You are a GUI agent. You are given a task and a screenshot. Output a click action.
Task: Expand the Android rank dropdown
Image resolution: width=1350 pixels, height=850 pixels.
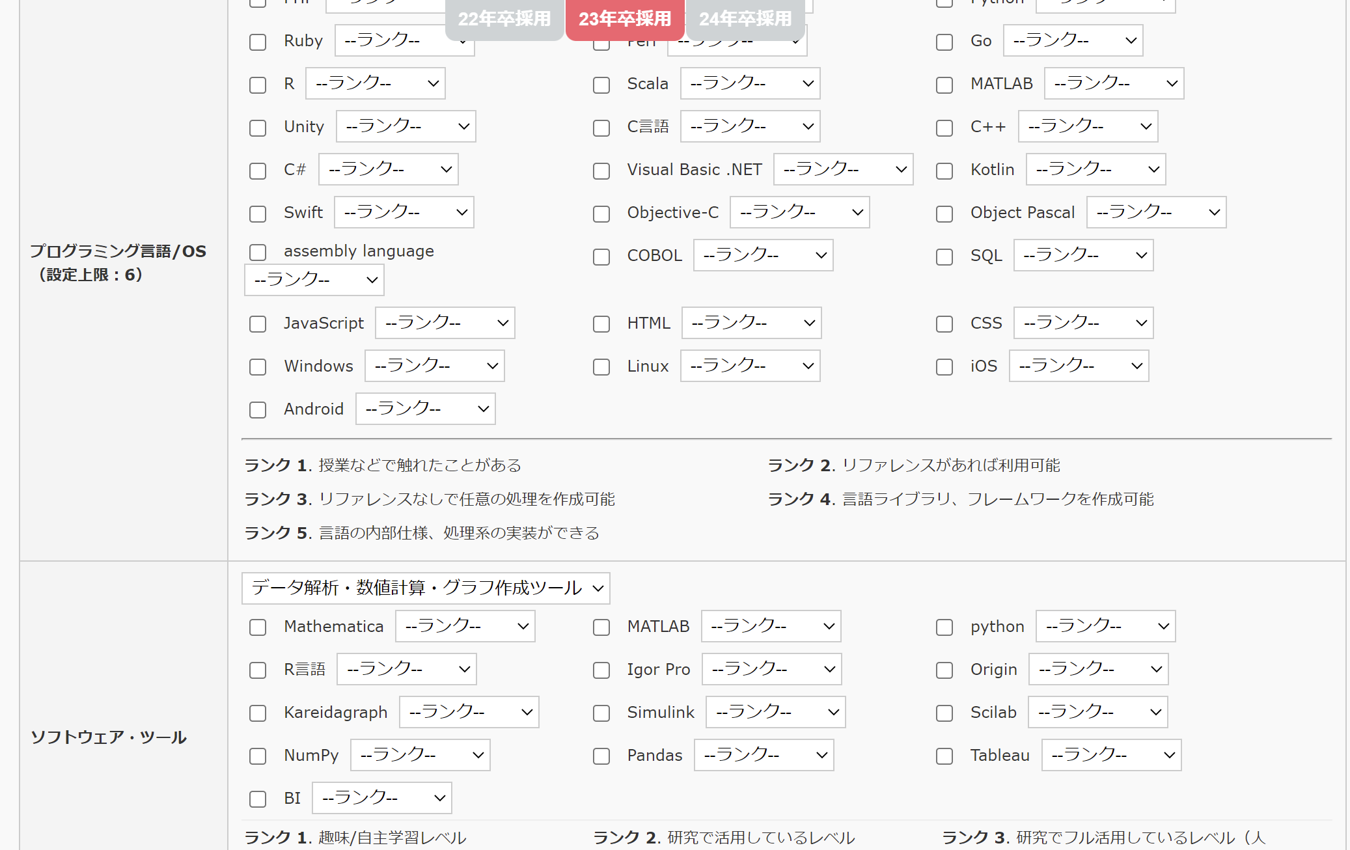pyautogui.click(x=425, y=409)
